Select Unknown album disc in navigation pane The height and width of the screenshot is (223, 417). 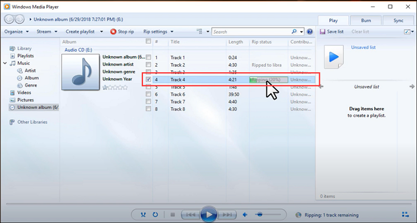(34, 107)
